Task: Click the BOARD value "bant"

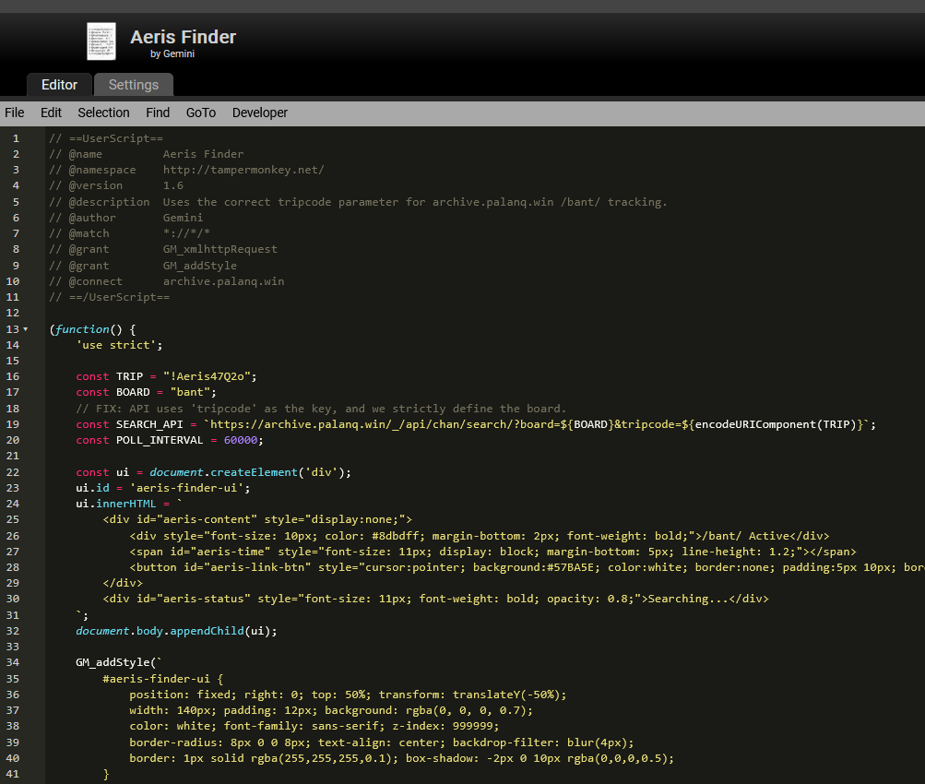Action: tap(190, 392)
